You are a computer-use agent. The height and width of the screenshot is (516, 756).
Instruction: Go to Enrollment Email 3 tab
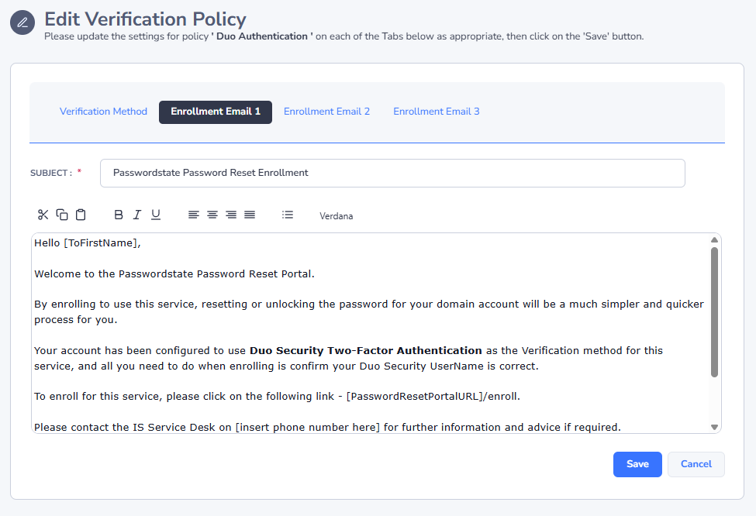pos(437,112)
